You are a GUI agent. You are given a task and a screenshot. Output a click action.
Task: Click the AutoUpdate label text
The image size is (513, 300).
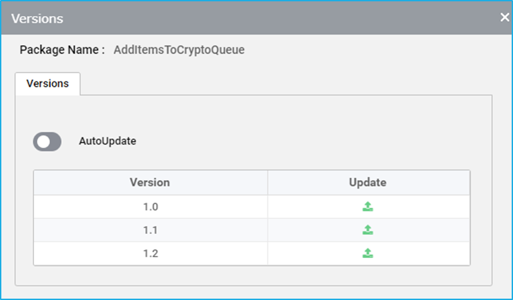[x=107, y=141]
